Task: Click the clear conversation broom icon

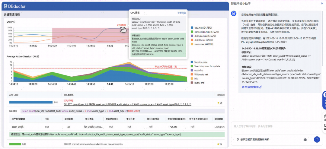Action: (305, 139)
